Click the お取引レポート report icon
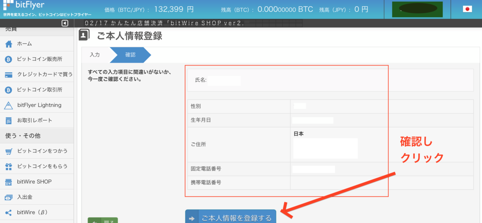The image size is (482, 223). [8, 121]
